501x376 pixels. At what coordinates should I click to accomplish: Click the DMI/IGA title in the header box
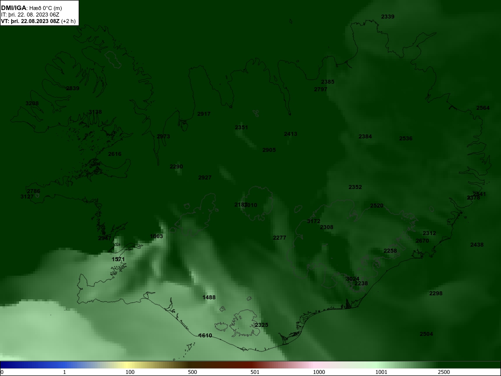tap(15, 8)
